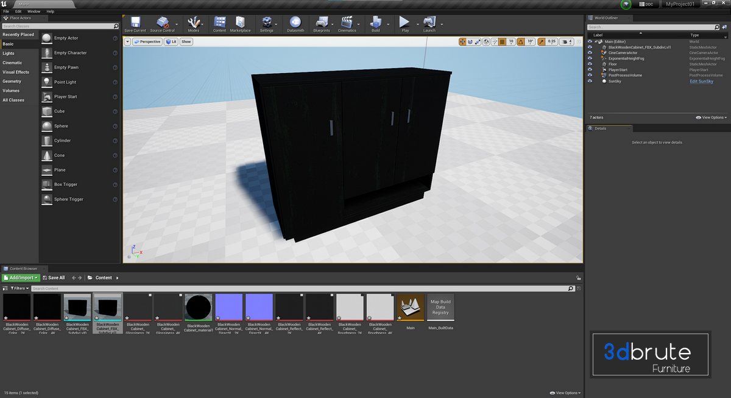The image size is (731, 398).
Task: Click the Save All button
Action: pos(54,278)
